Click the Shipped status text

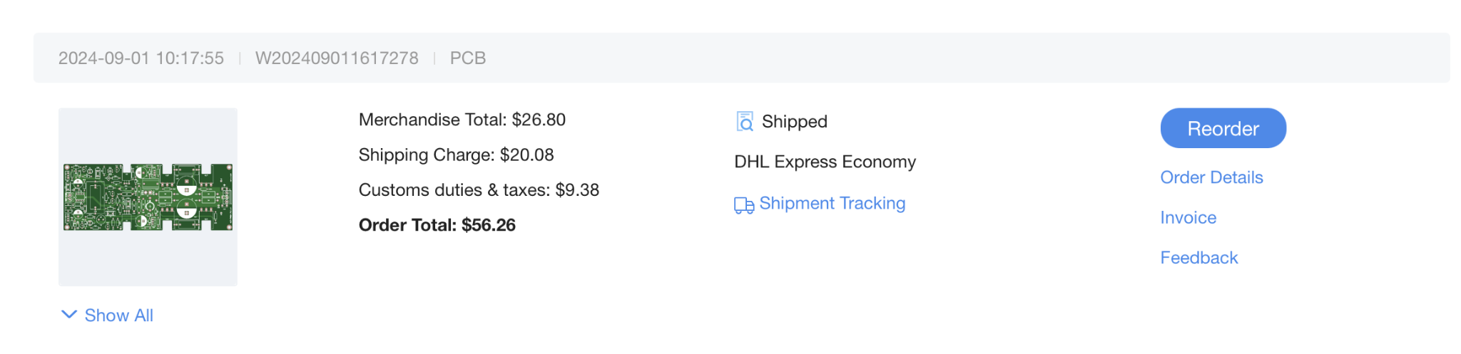pos(795,122)
